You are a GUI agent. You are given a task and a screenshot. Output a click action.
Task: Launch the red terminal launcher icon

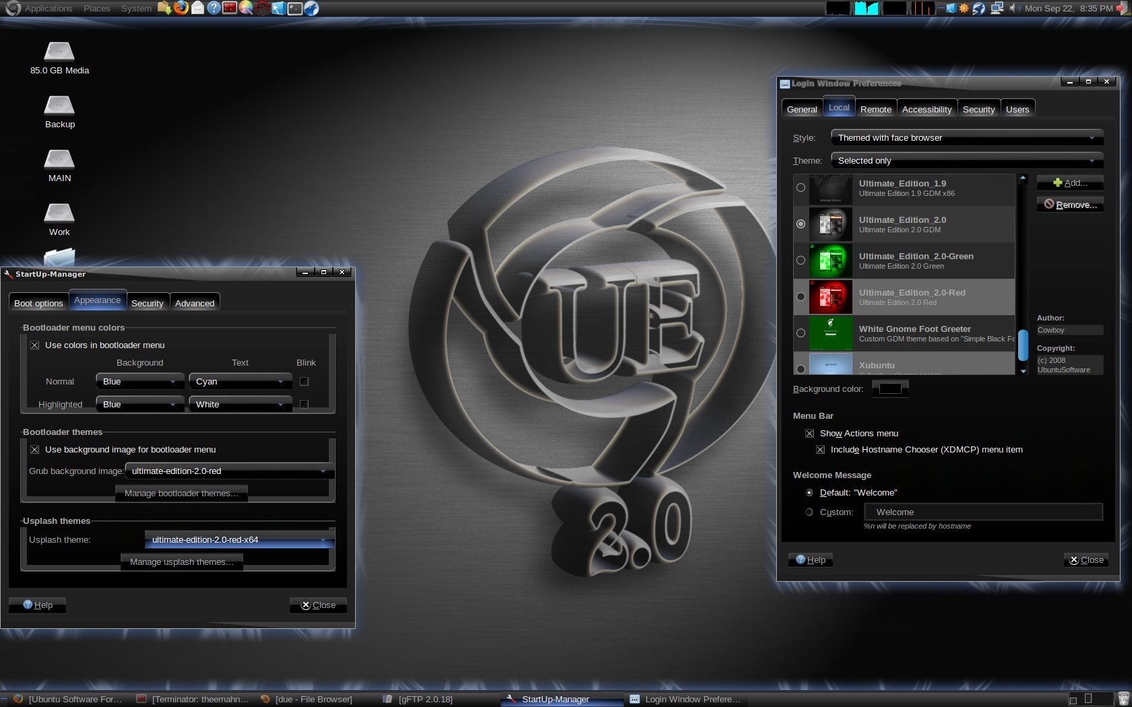tap(230, 8)
